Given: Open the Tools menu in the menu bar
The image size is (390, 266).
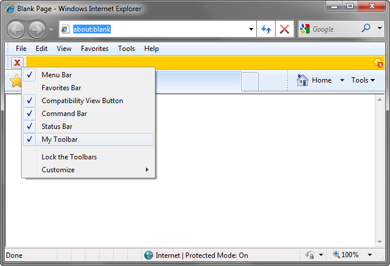Looking at the screenshot, I should click(126, 49).
